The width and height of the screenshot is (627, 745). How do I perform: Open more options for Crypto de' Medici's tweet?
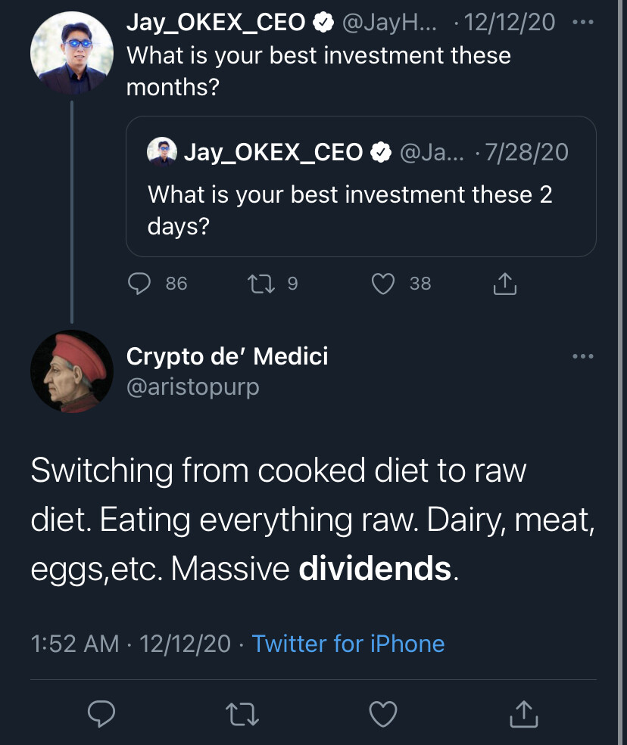coord(582,356)
